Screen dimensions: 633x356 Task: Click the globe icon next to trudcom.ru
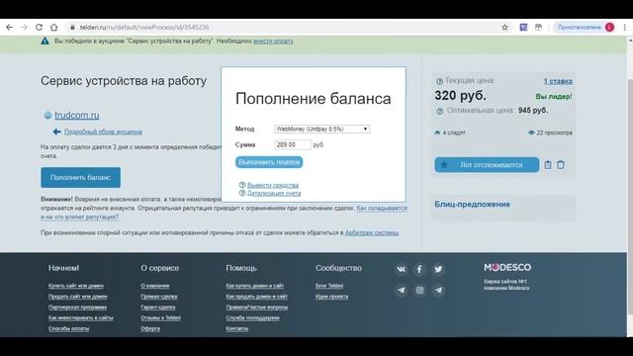point(47,115)
